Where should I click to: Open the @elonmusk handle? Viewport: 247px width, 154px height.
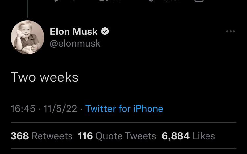coord(75,43)
